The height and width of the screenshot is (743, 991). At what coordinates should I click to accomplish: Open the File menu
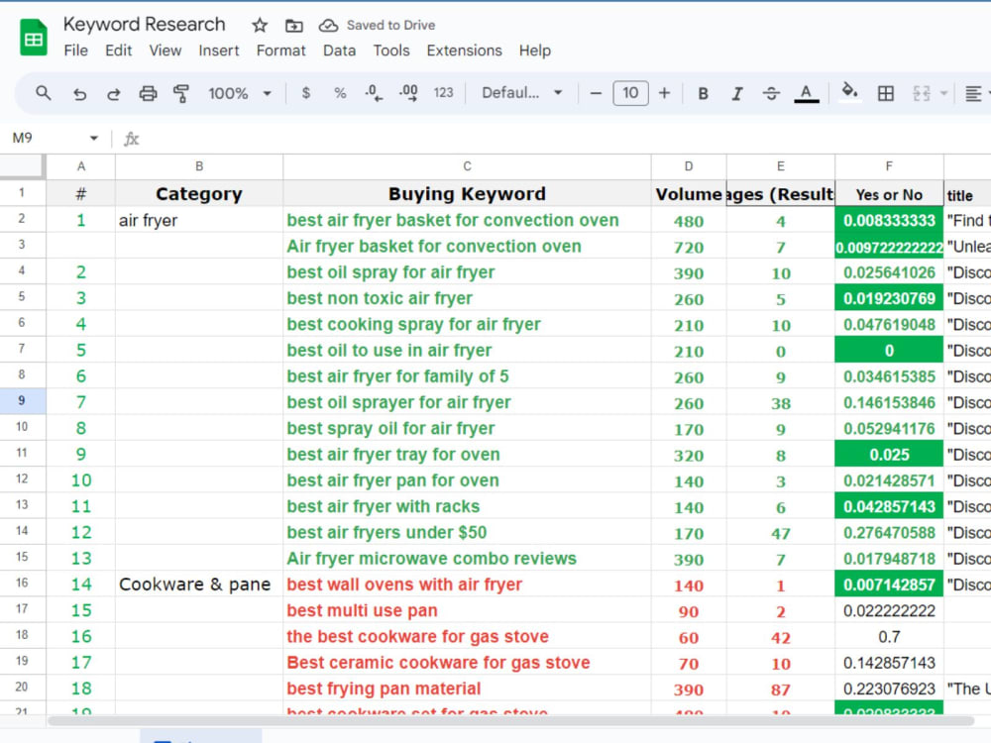coord(76,51)
